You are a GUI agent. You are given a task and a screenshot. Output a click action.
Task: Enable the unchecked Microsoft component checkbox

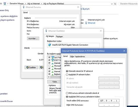(x=49, y=66)
